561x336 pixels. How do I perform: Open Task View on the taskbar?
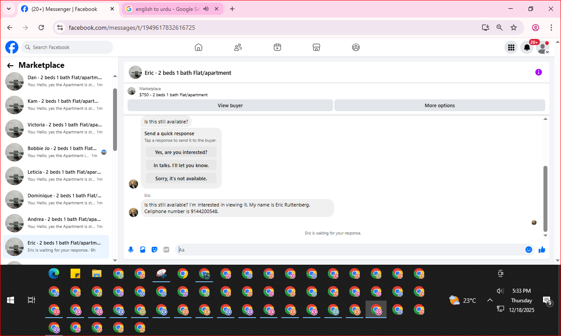[x=31, y=300]
